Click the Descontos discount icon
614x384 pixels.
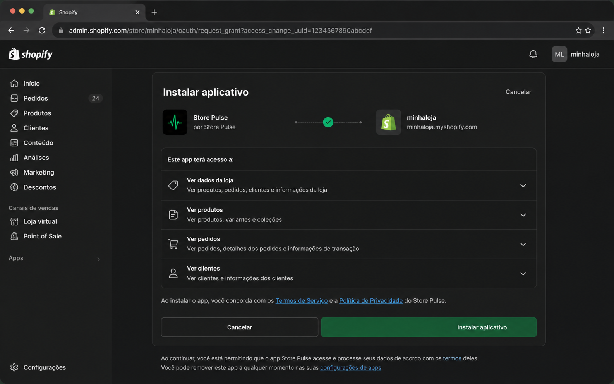14,187
